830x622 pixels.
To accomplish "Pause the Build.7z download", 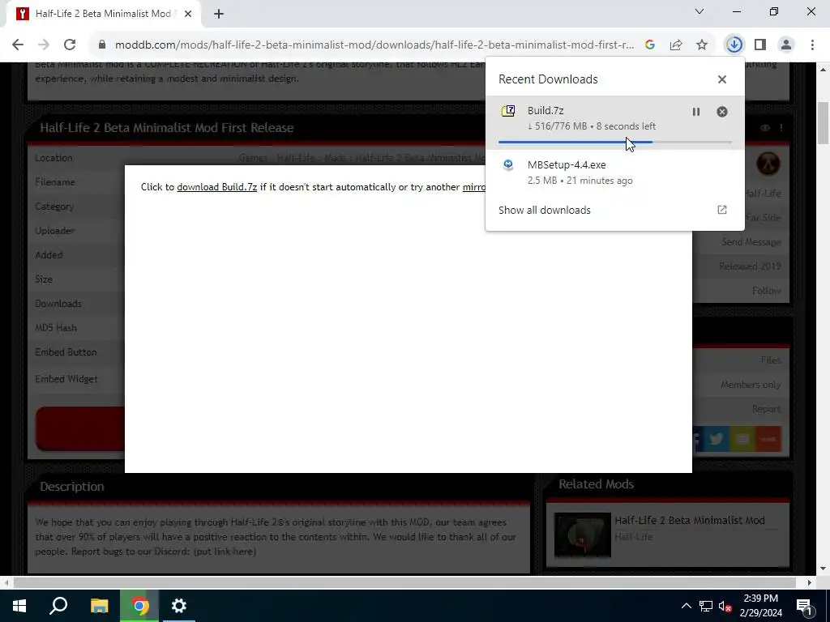I will (696, 112).
